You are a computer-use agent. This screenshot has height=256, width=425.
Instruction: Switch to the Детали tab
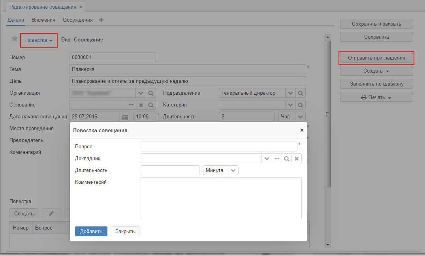[x=16, y=20]
